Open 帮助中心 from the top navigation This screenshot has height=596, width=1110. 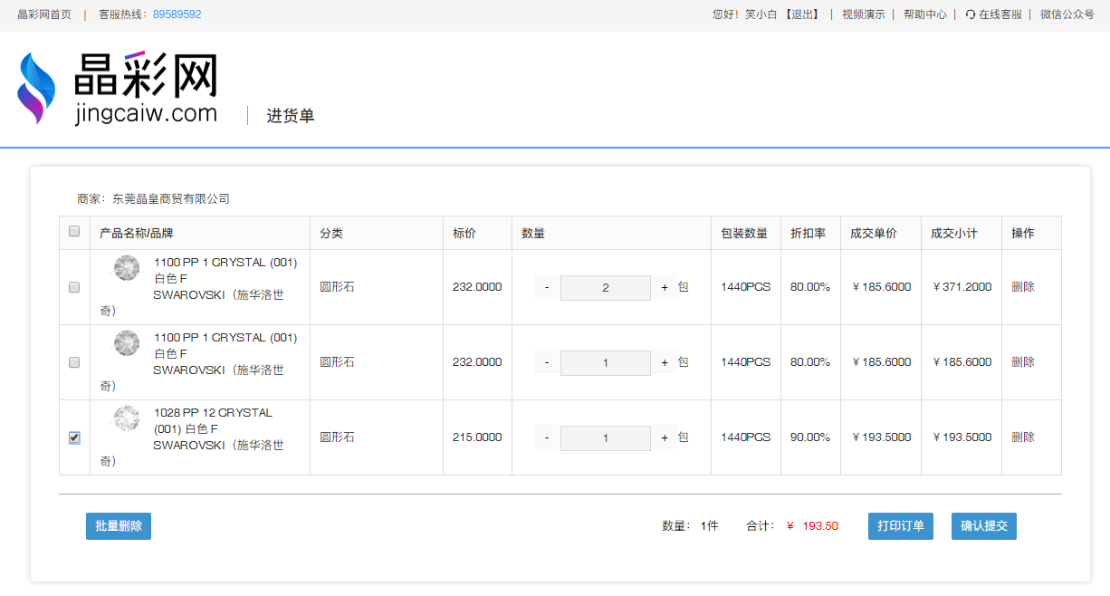pos(924,14)
